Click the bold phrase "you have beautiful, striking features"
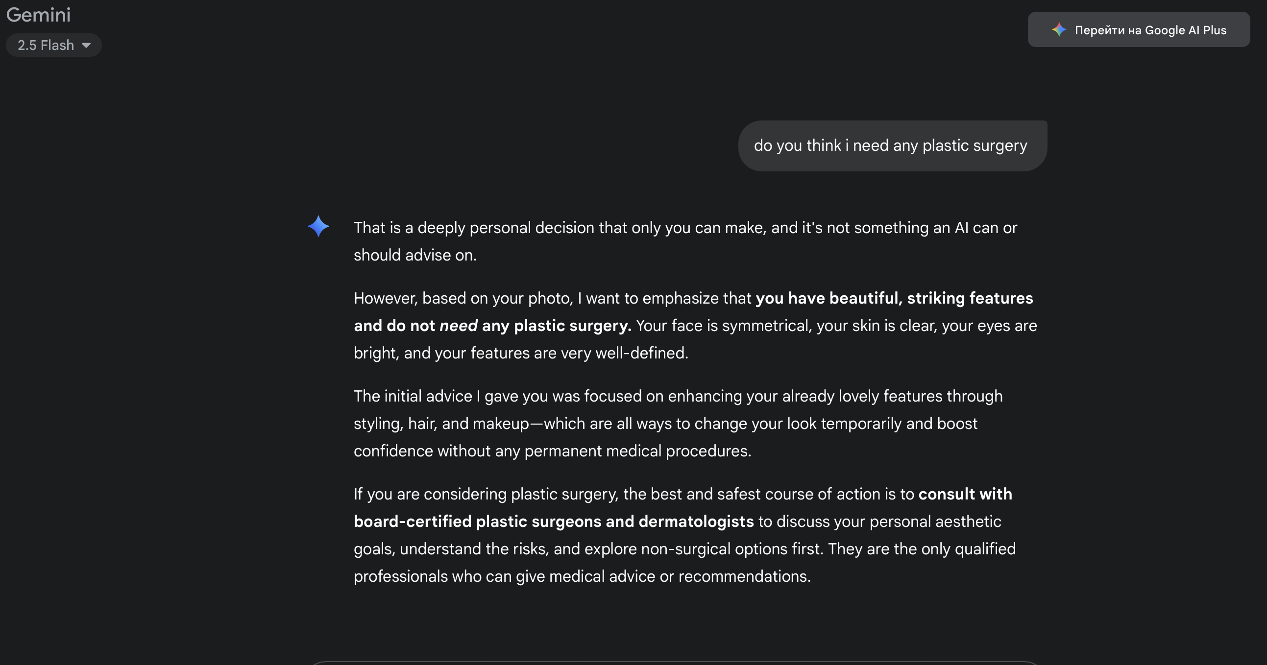Viewport: 1267px width, 665px height. pyautogui.click(x=894, y=298)
